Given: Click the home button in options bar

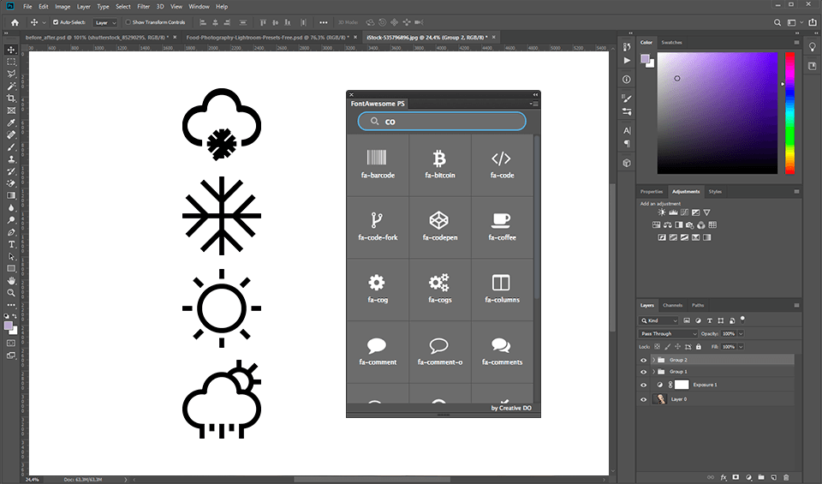Looking at the screenshot, I should pos(15,22).
